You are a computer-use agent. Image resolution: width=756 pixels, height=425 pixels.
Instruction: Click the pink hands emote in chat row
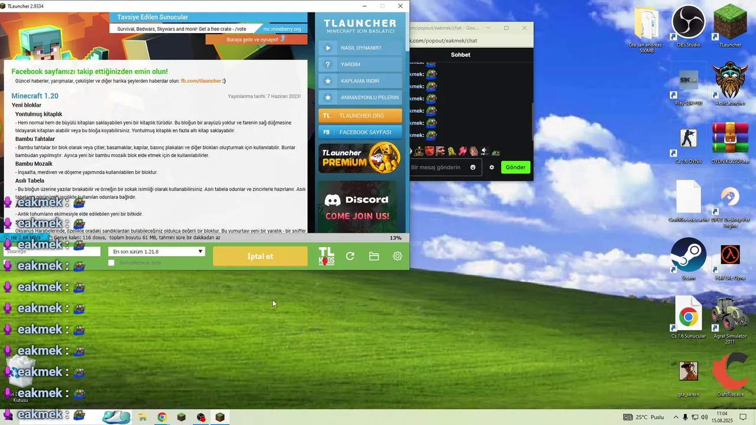pos(462,151)
